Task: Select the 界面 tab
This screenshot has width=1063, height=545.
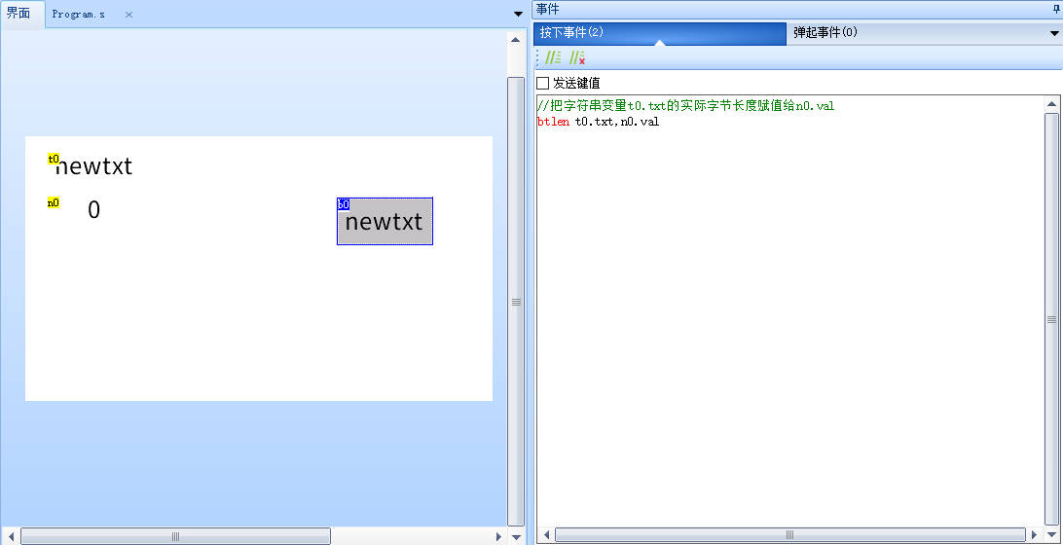Action: coord(19,14)
